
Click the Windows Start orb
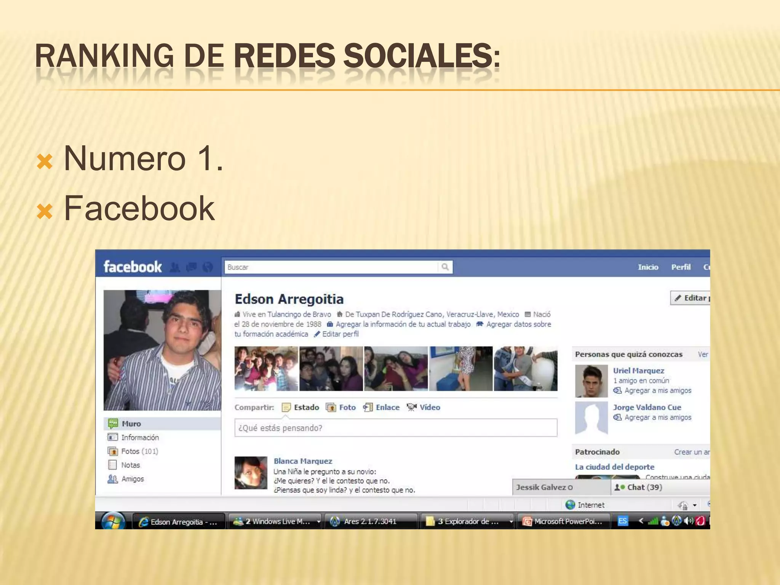[113, 521]
